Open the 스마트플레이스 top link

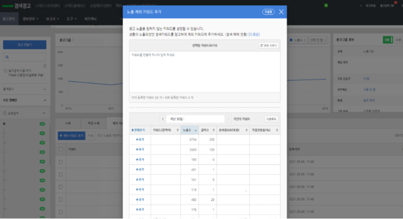click(75, 6)
